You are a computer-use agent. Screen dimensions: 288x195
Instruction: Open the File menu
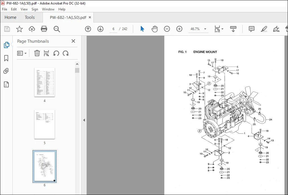5,9
